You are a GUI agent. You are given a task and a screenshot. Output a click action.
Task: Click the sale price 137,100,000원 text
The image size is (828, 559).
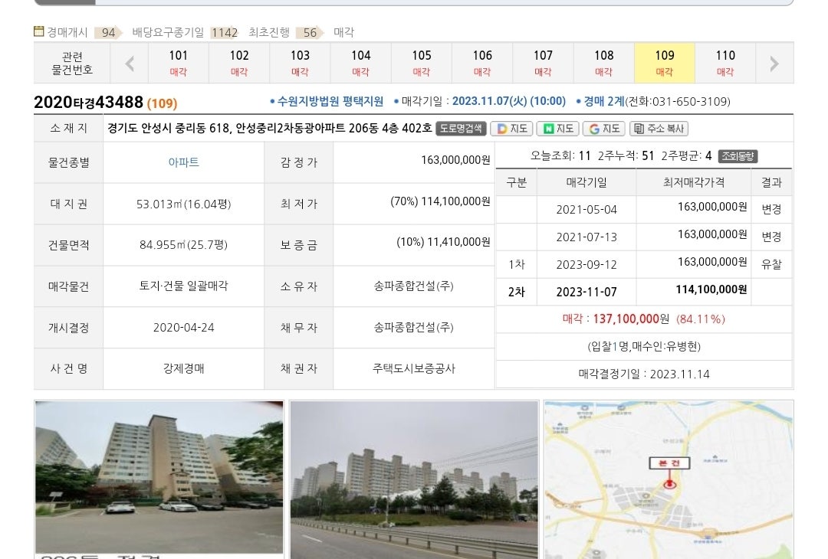point(631,319)
